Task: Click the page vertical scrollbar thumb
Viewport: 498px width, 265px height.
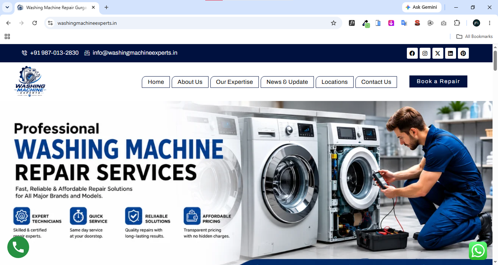Action: coord(495,61)
